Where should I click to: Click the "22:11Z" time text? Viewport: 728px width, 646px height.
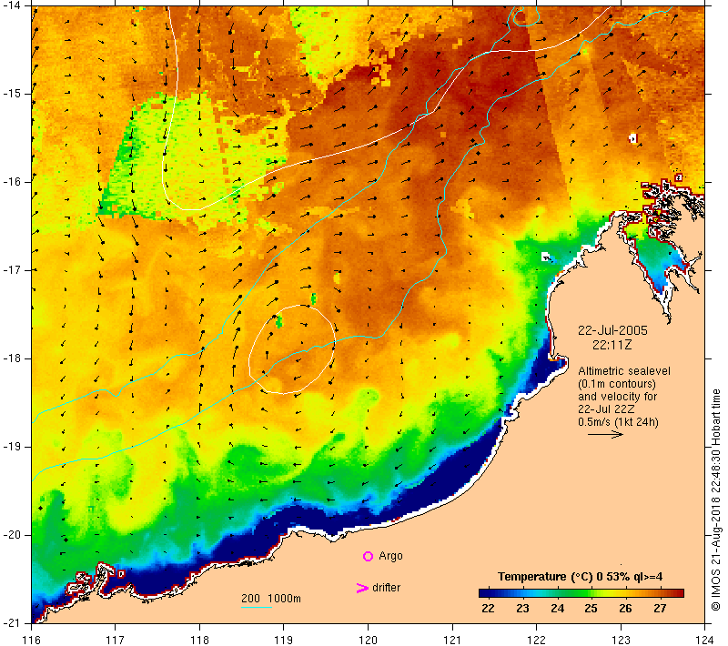point(612,345)
